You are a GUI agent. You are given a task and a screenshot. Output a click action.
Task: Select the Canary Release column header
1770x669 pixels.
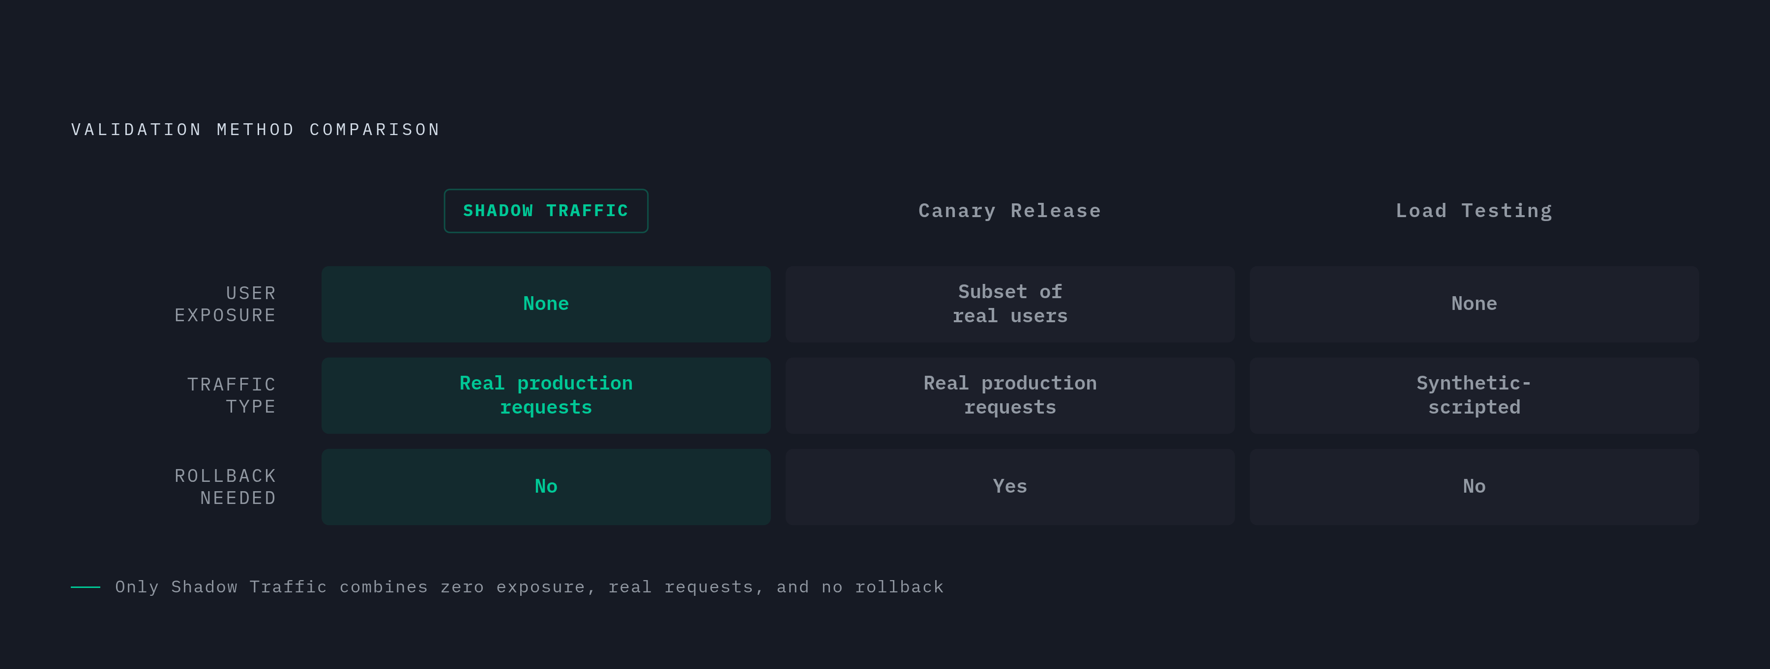coord(1009,211)
